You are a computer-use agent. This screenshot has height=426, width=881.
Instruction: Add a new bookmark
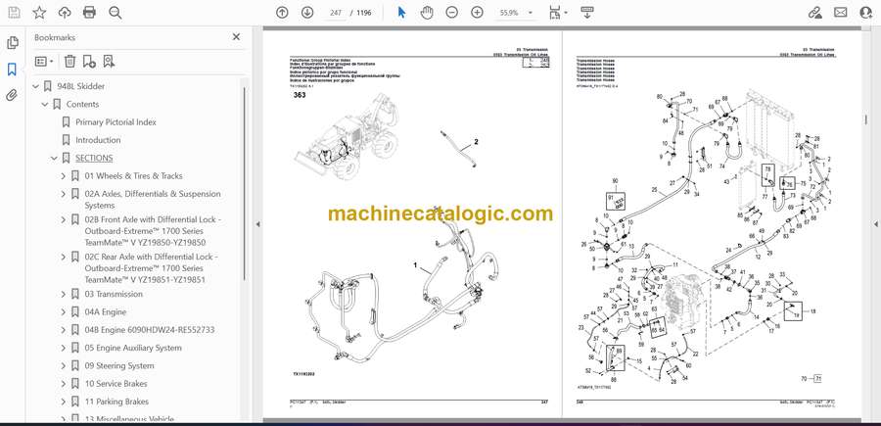pos(89,62)
